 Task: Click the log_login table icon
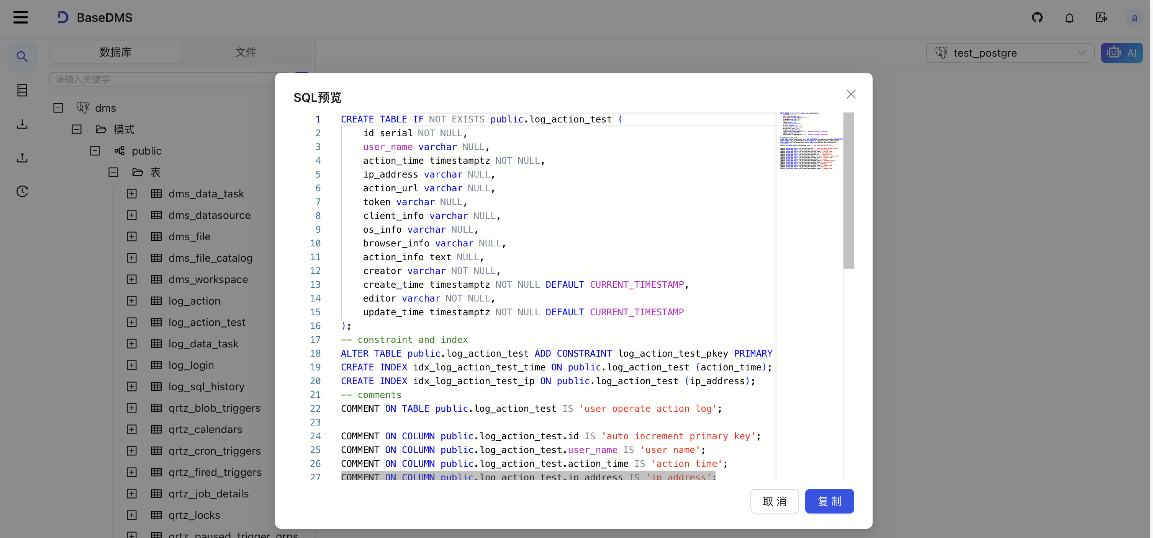pos(156,365)
